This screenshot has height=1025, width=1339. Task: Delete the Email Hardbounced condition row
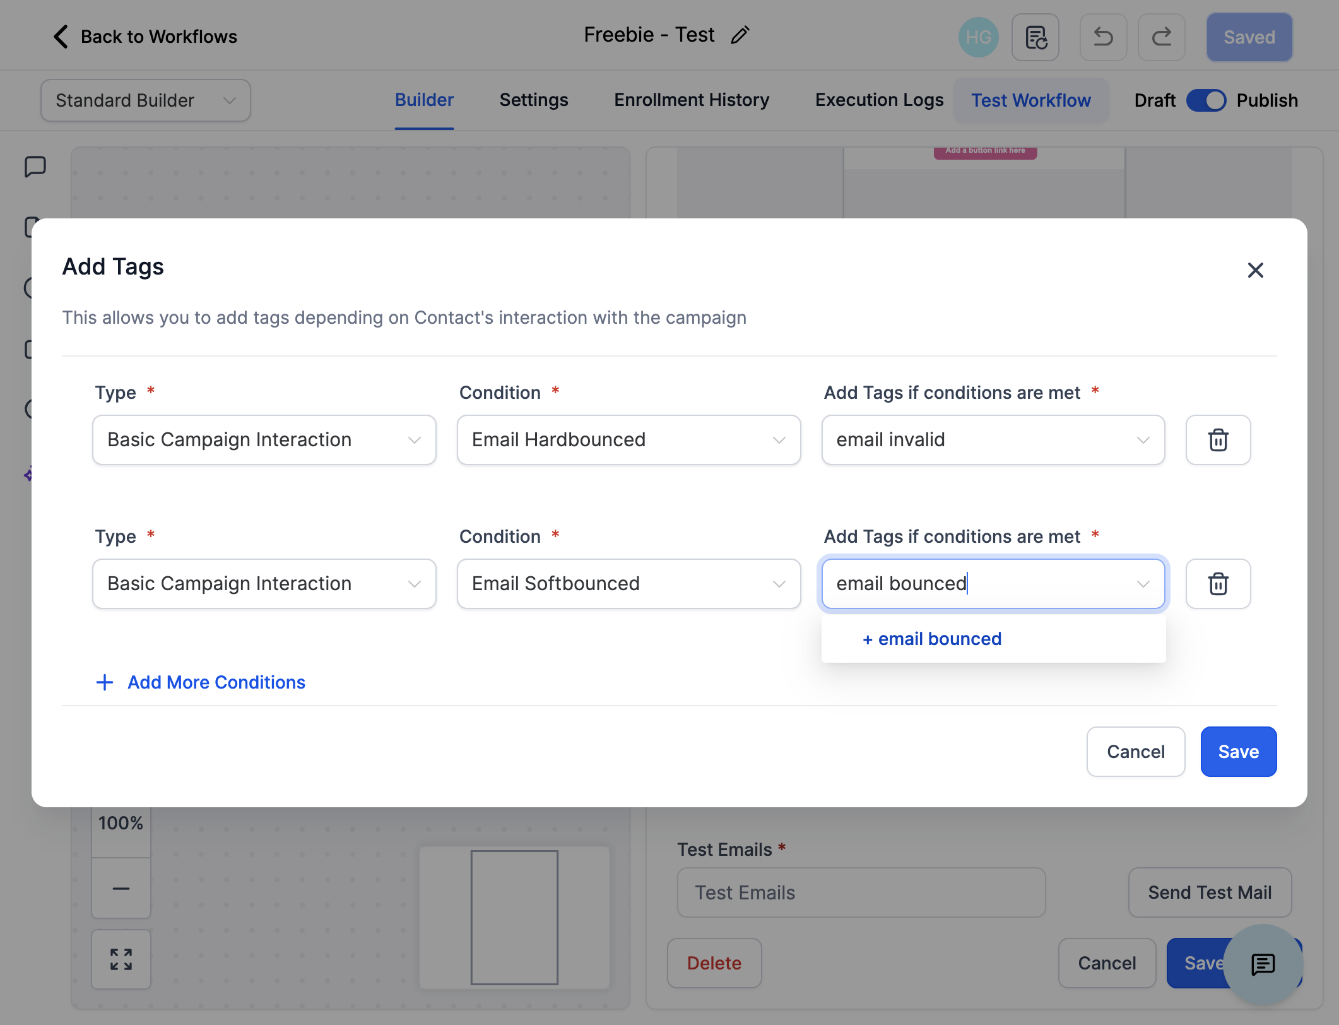[1218, 440]
